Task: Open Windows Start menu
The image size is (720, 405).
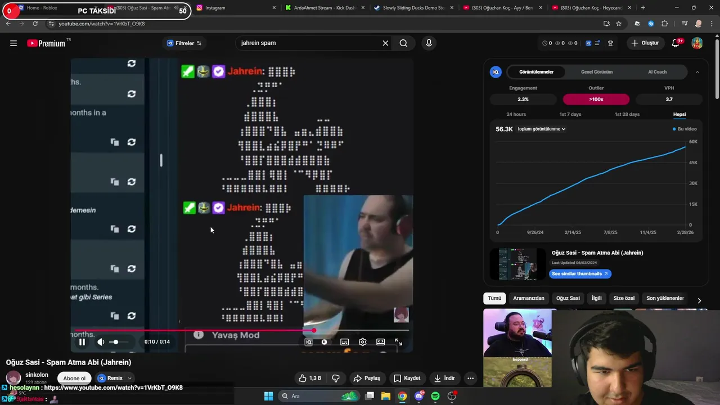Action: 268,396
